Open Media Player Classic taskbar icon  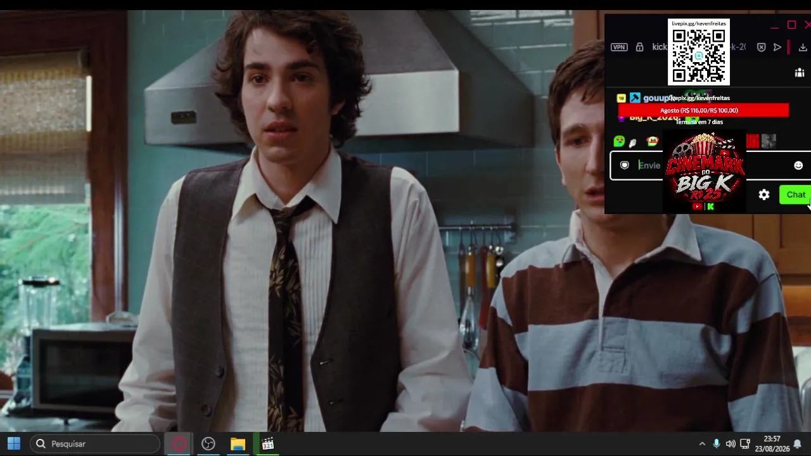(x=267, y=444)
